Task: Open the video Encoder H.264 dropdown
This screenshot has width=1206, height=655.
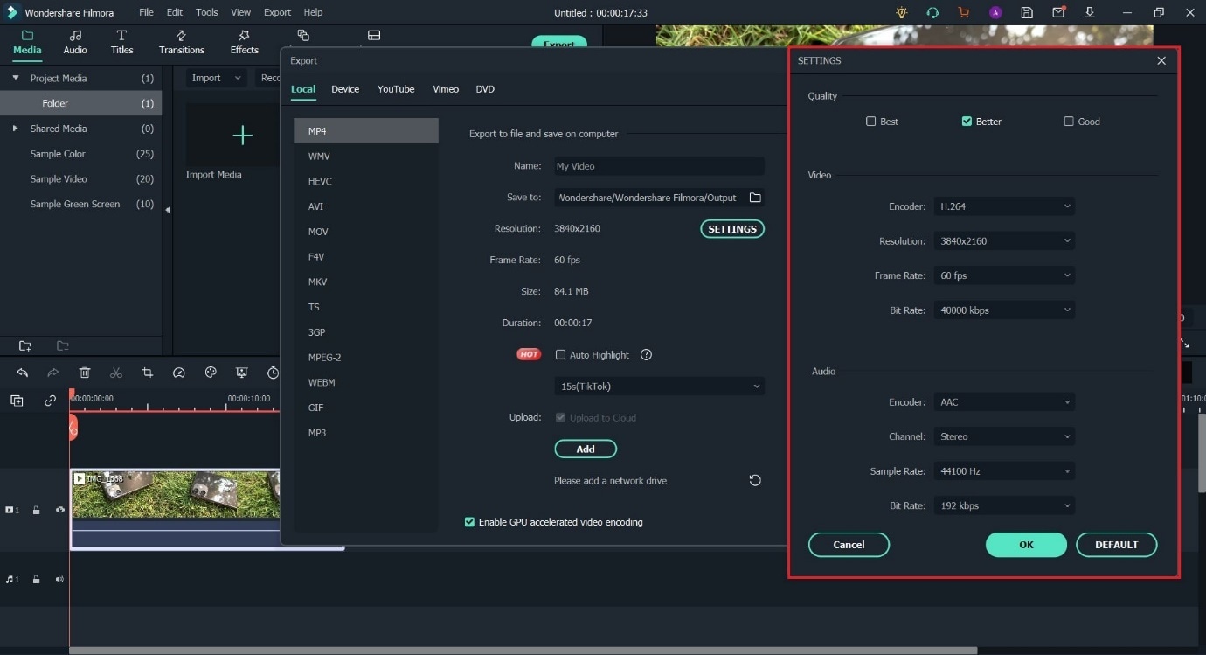Action: tap(1004, 206)
